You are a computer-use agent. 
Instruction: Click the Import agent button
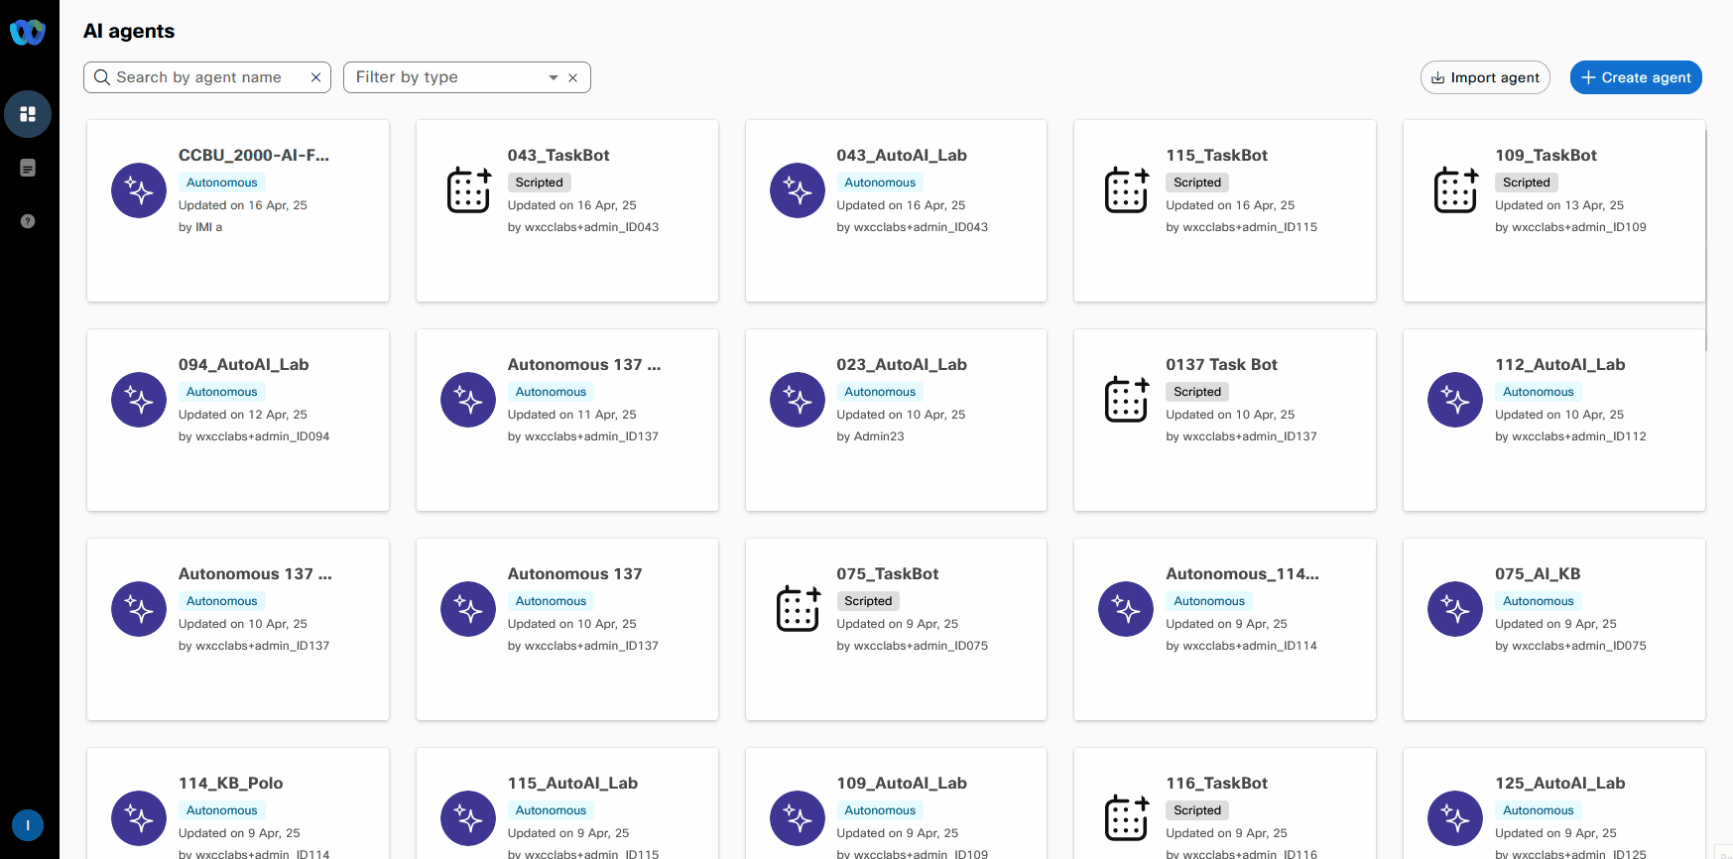1485,77
